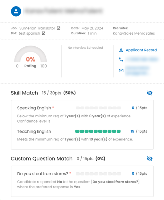164x200 pixels.
Task: Click the Custom Question Match heading
Action: click(x=42, y=158)
